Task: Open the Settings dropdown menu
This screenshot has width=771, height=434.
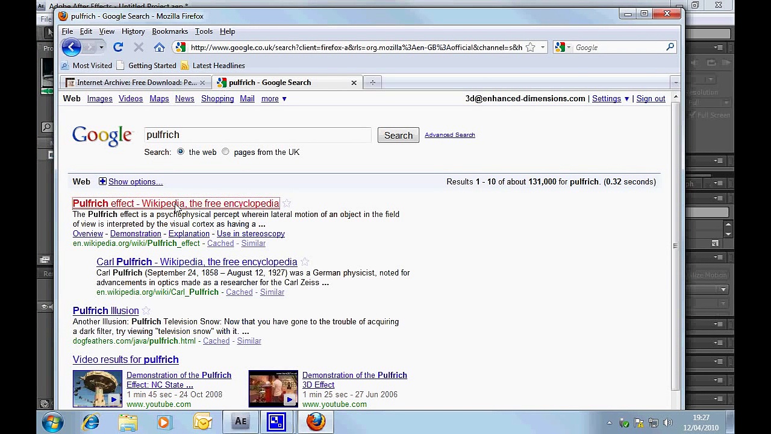Action: tap(610, 99)
